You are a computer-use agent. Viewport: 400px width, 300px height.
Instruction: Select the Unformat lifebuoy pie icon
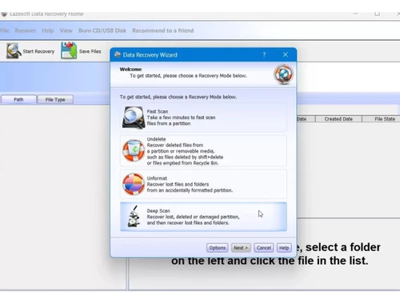(x=134, y=184)
